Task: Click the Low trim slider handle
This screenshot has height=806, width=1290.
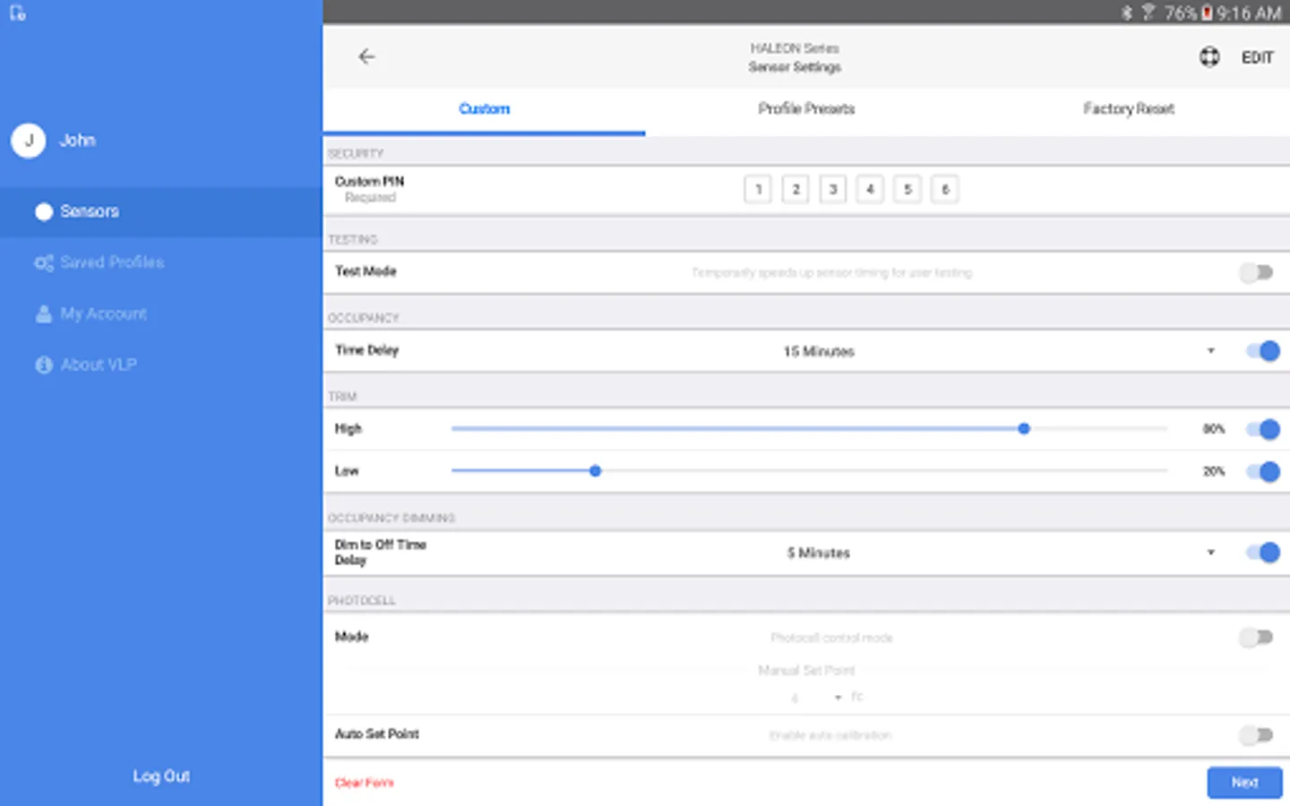Action: click(595, 471)
